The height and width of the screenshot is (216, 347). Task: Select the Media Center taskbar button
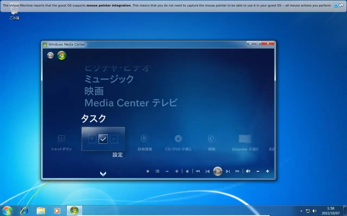(74, 211)
